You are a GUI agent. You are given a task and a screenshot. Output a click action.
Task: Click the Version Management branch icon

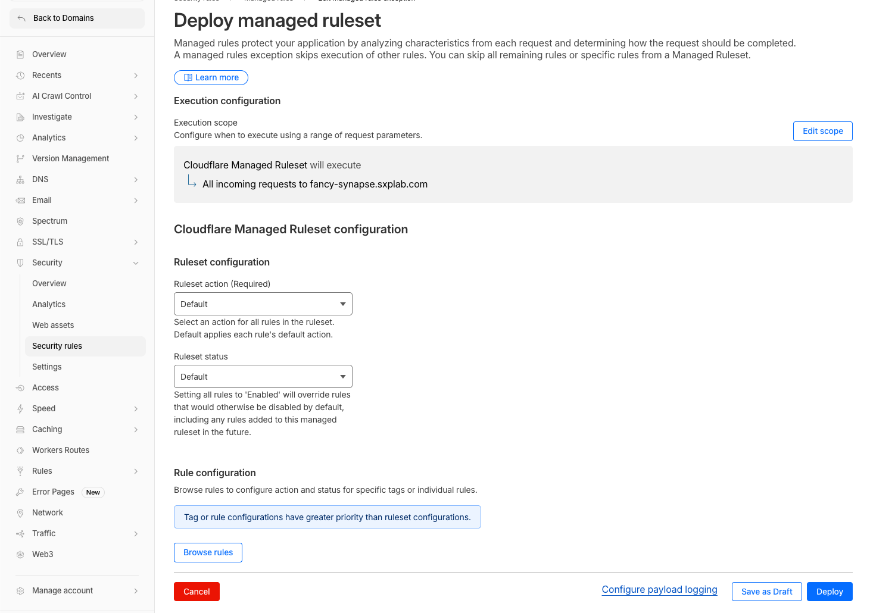[x=20, y=158]
